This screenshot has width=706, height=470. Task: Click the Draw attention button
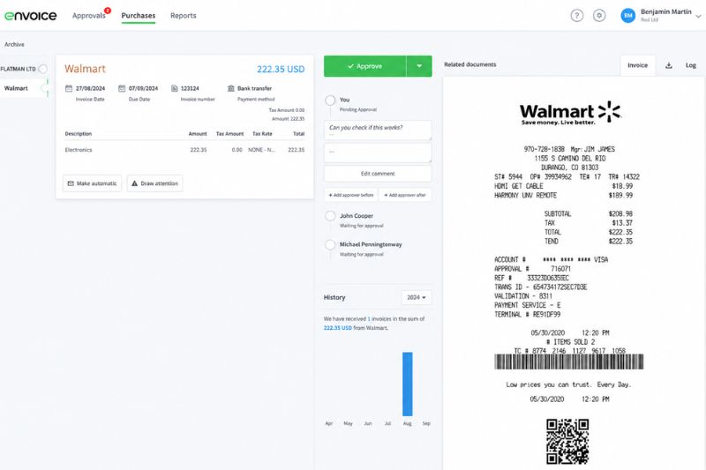pyautogui.click(x=155, y=183)
